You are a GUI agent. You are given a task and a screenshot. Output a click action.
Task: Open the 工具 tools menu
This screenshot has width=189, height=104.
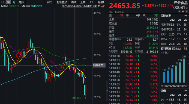(x=83, y=2)
